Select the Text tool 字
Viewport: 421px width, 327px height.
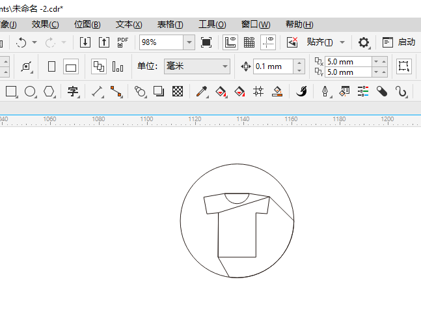coord(73,92)
